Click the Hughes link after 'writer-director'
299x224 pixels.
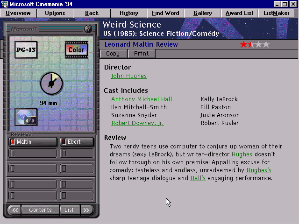[x=242, y=154]
